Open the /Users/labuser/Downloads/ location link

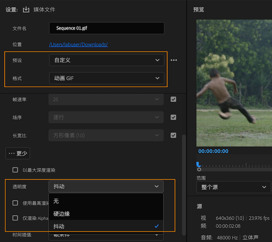point(78,45)
